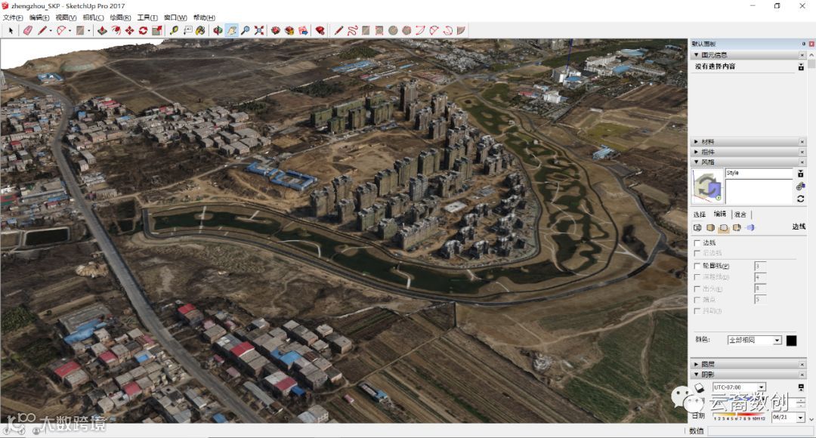Expand the 材料 materials panel
816x438 pixels.
point(697,141)
